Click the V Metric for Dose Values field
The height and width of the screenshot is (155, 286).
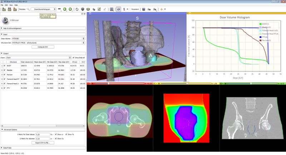tap(43, 134)
